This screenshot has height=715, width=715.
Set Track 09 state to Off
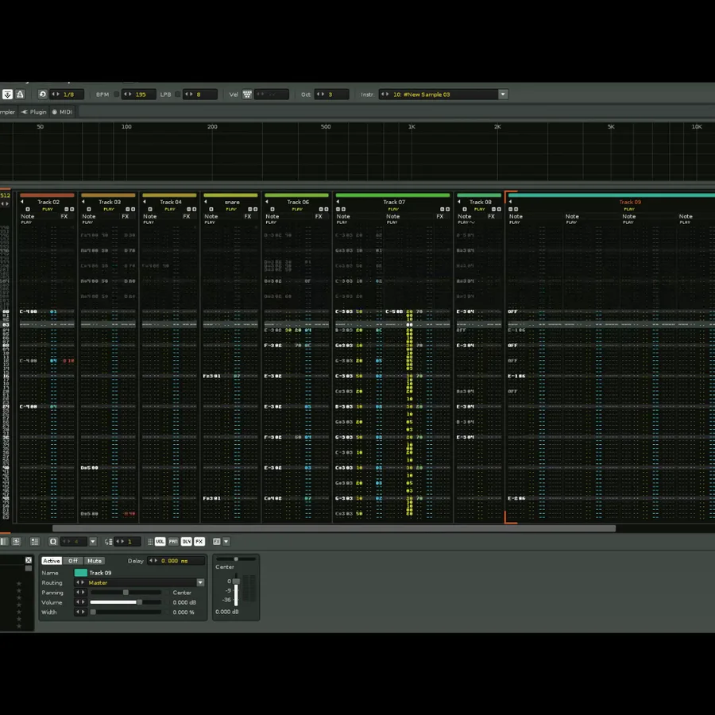(73, 560)
